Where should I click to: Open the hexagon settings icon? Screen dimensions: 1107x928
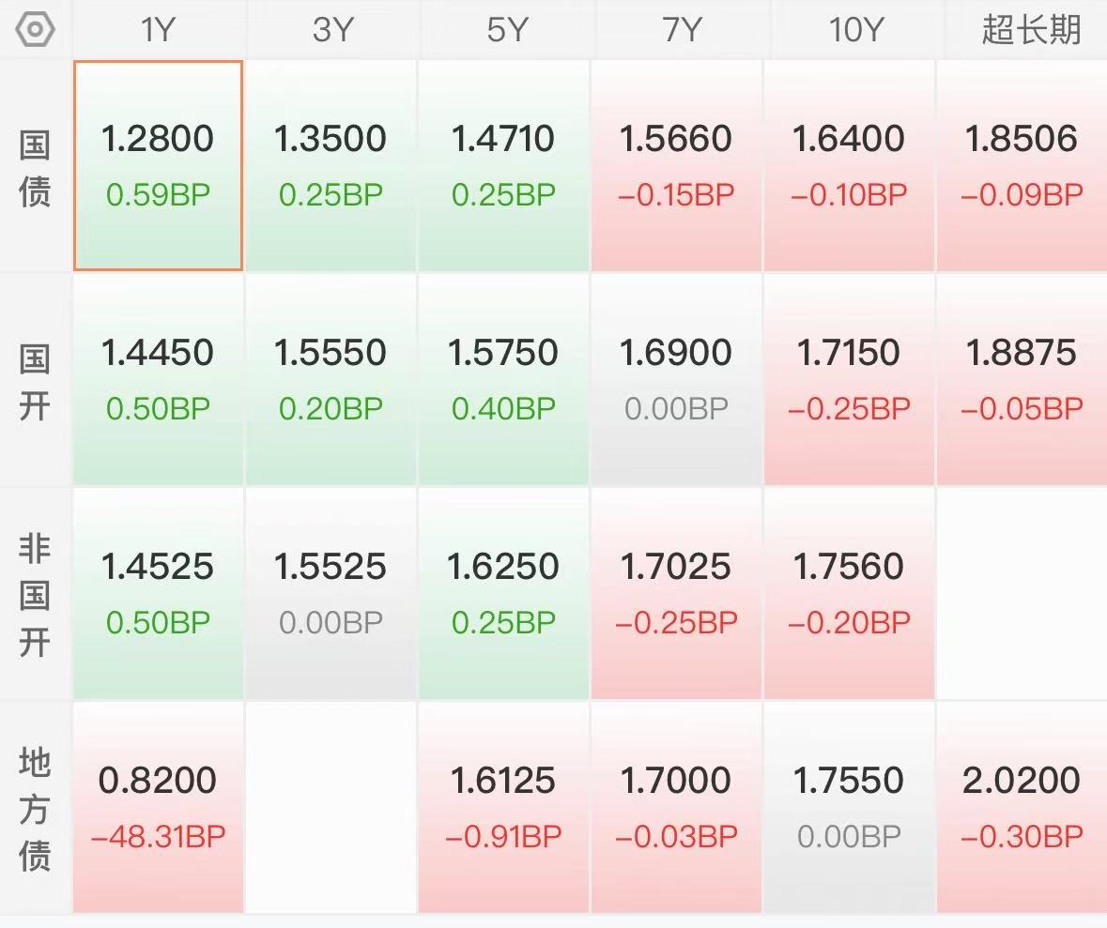point(35,30)
